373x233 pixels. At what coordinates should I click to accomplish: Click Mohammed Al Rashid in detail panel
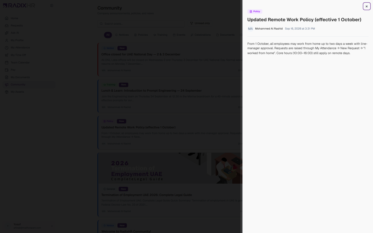pyautogui.click(x=269, y=29)
